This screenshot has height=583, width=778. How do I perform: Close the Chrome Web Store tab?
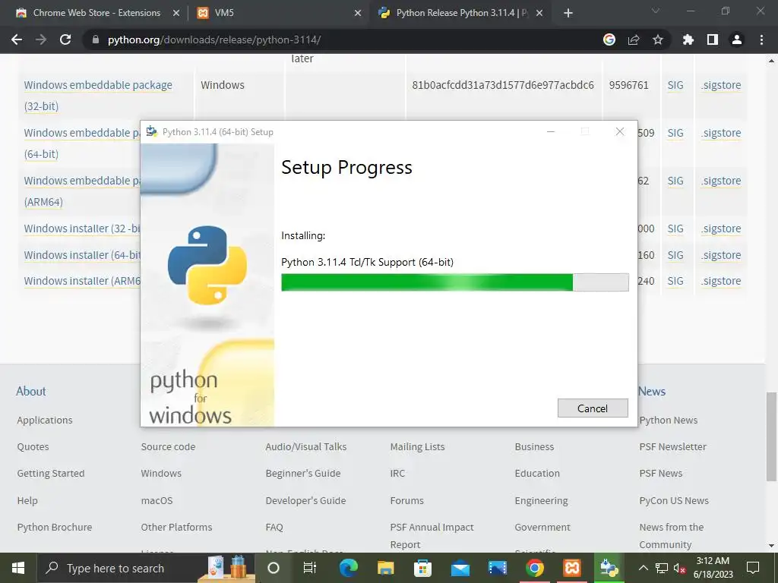[x=176, y=14]
